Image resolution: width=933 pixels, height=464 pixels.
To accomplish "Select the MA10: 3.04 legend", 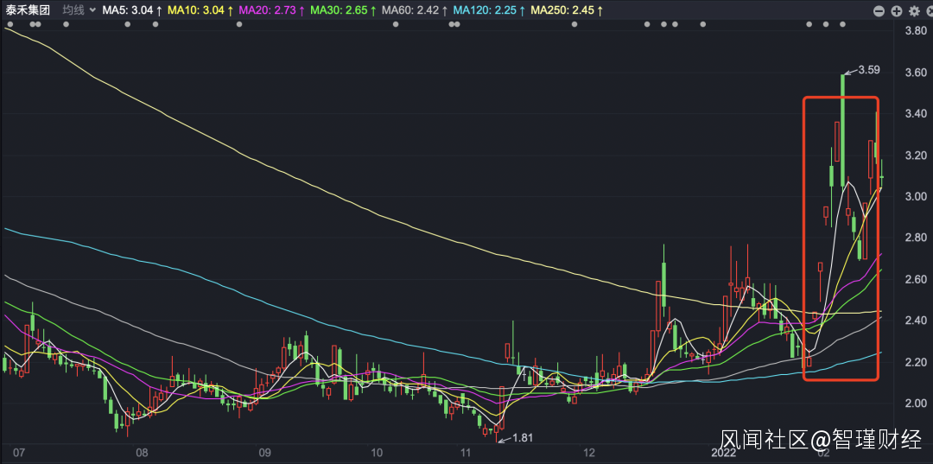I will 200,10.
